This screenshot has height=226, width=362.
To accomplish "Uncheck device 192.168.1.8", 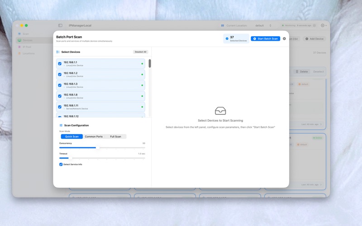I will (x=60, y=96).
